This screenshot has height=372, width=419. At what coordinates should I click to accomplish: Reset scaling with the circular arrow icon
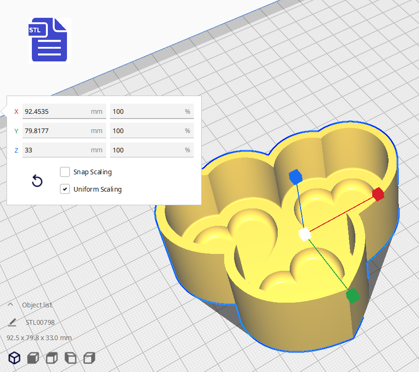(37, 181)
